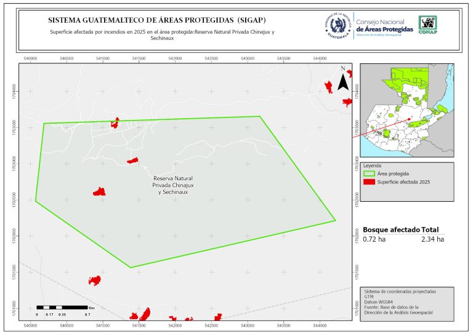Click the scale bar in the map corner
The height and width of the screenshot is (334, 473).
62,306
